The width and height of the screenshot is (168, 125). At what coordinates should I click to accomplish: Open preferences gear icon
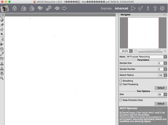tap(162, 8)
